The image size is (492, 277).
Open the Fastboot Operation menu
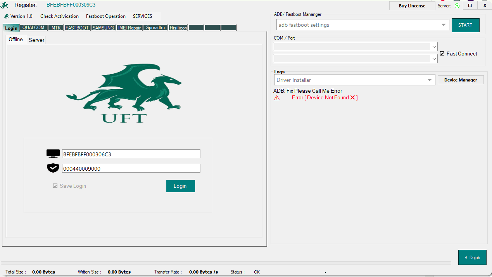click(105, 16)
